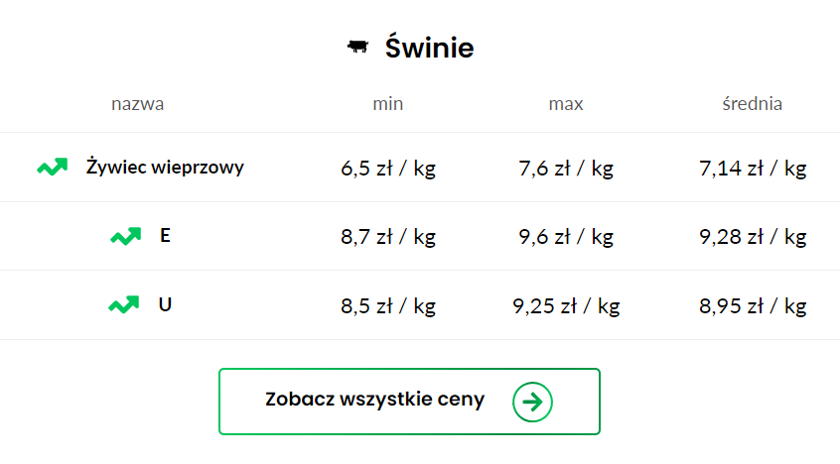Click the 9,6 zł / kg max price
The width and height of the screenshot is (840, 464).
tap(566, 237)
